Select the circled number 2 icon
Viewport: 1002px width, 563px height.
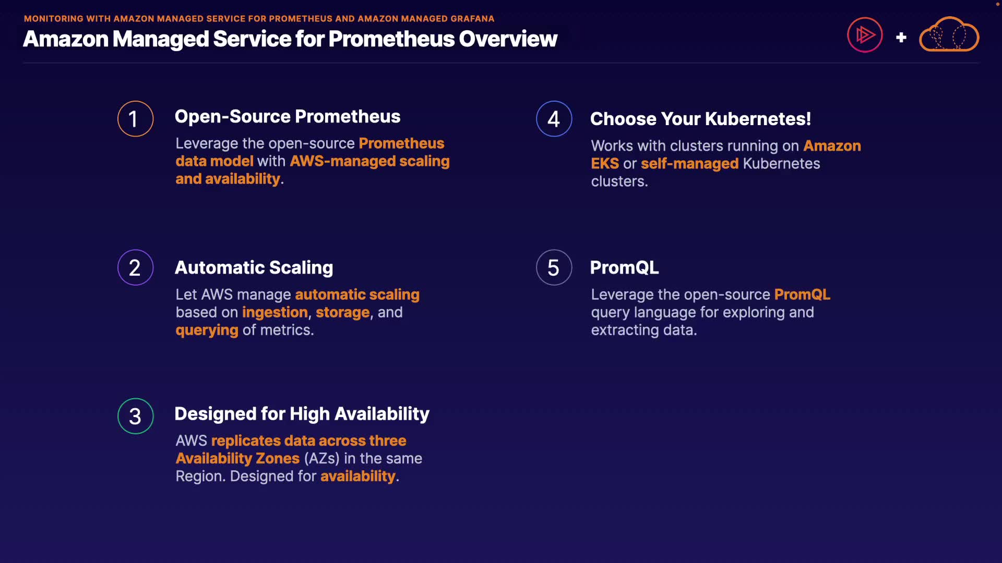135,267
